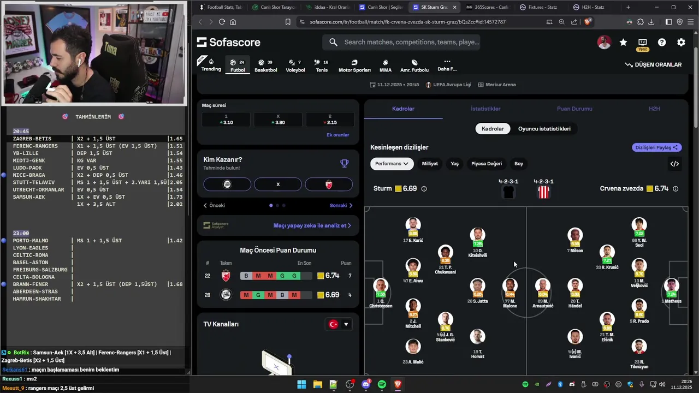The image size is (699, 393).
Task: Open the İstatistikler match tab
Action: [x=485, y=109]
